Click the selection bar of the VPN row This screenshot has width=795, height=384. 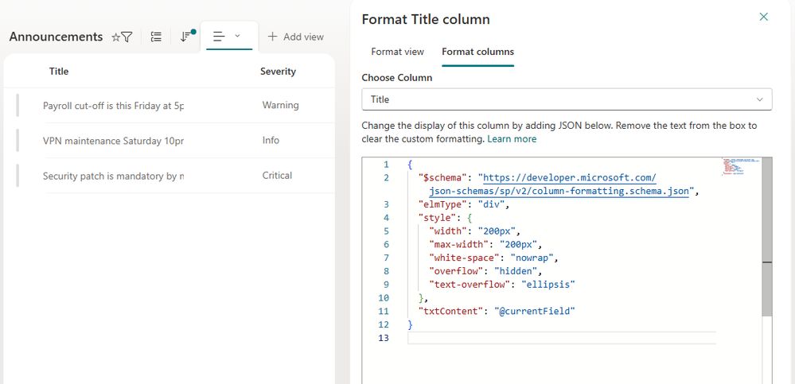click(x=18, y=141)
